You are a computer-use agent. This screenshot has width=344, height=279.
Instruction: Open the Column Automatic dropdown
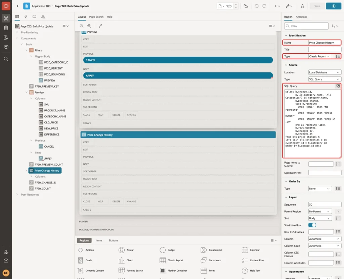(325, 239)
